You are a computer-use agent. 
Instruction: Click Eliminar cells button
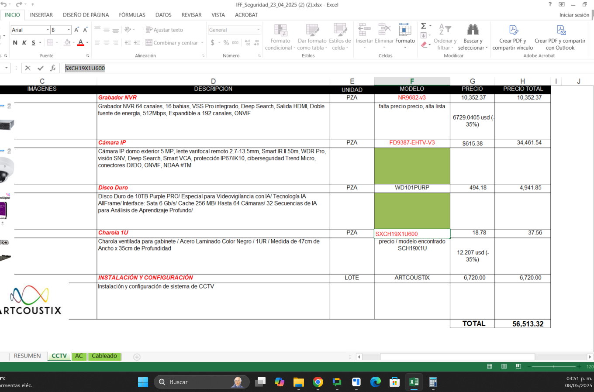click(x=384, y=36)
